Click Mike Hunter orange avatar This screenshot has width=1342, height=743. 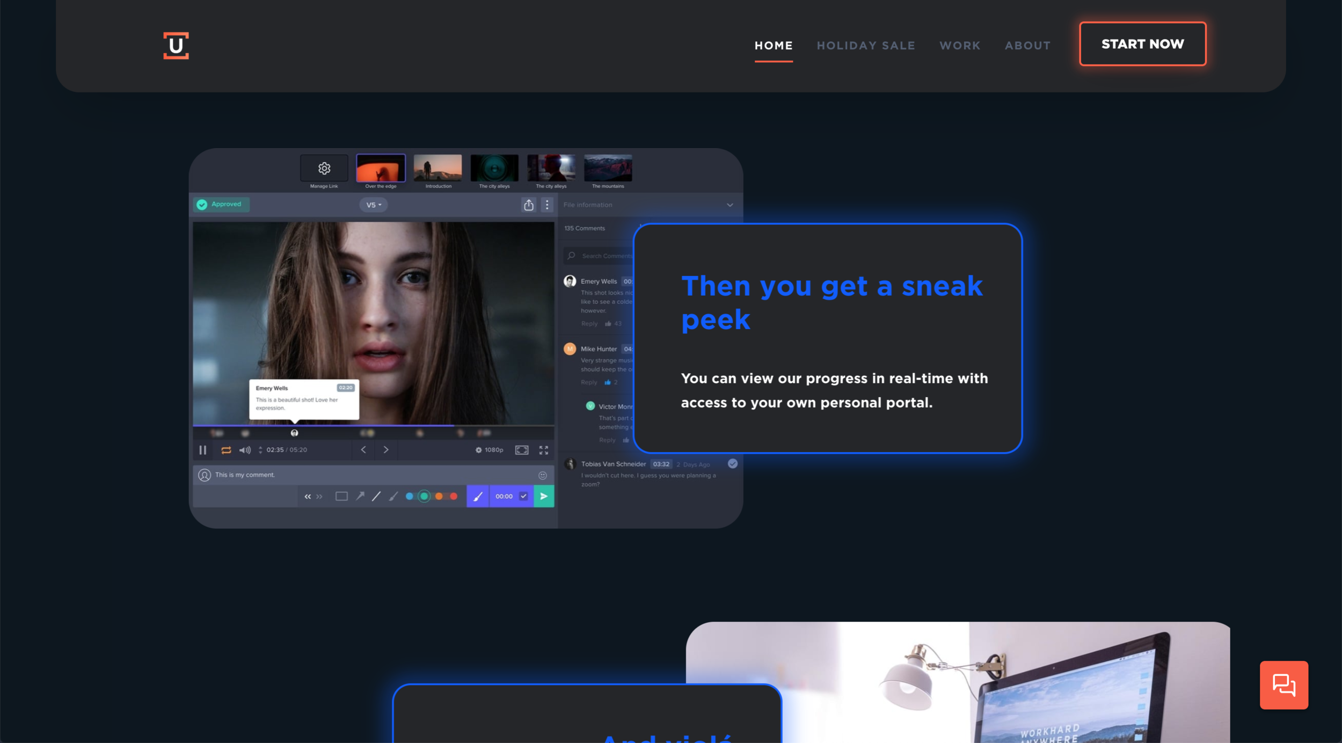pyautogui.click(x=570, y=349)
